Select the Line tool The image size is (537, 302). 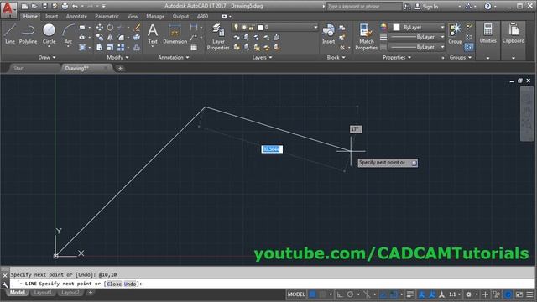coord(10,34)
